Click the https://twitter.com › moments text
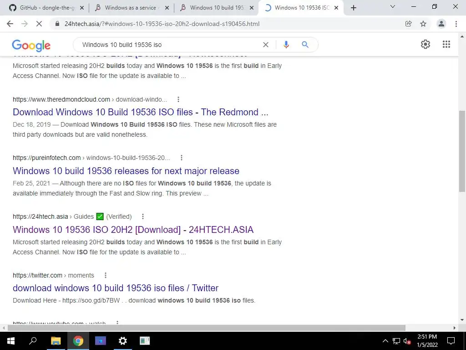 [x=53, y=275]
